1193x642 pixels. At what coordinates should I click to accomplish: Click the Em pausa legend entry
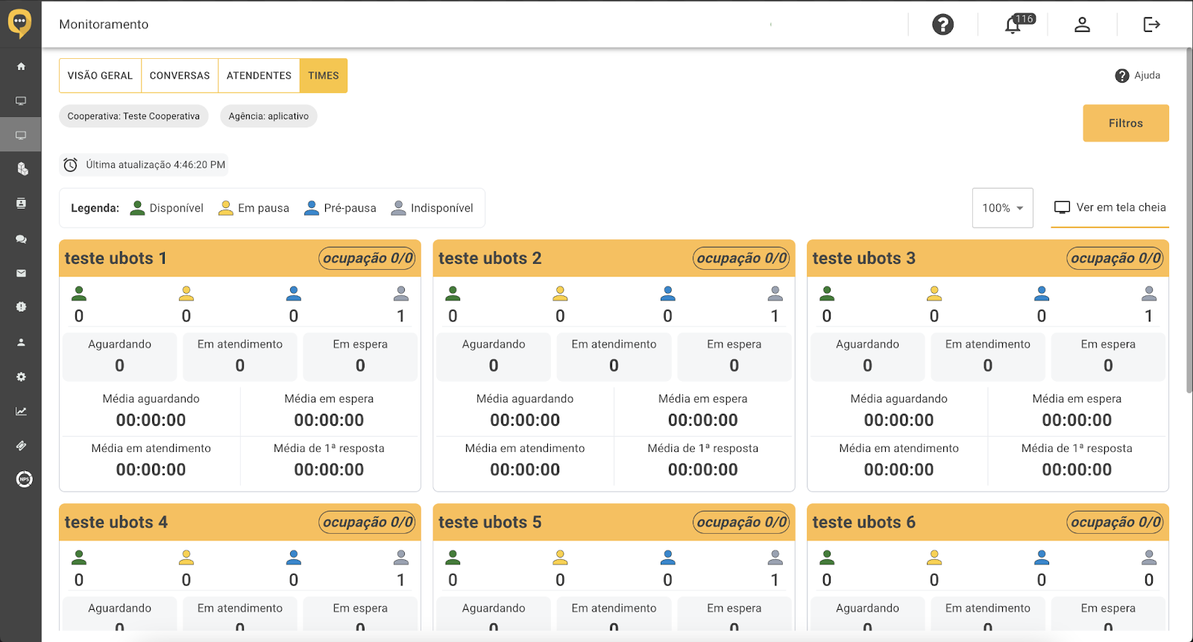point(254,208)
